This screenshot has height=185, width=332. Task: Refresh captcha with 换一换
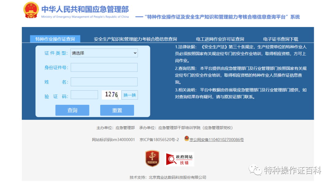(130, 95)
